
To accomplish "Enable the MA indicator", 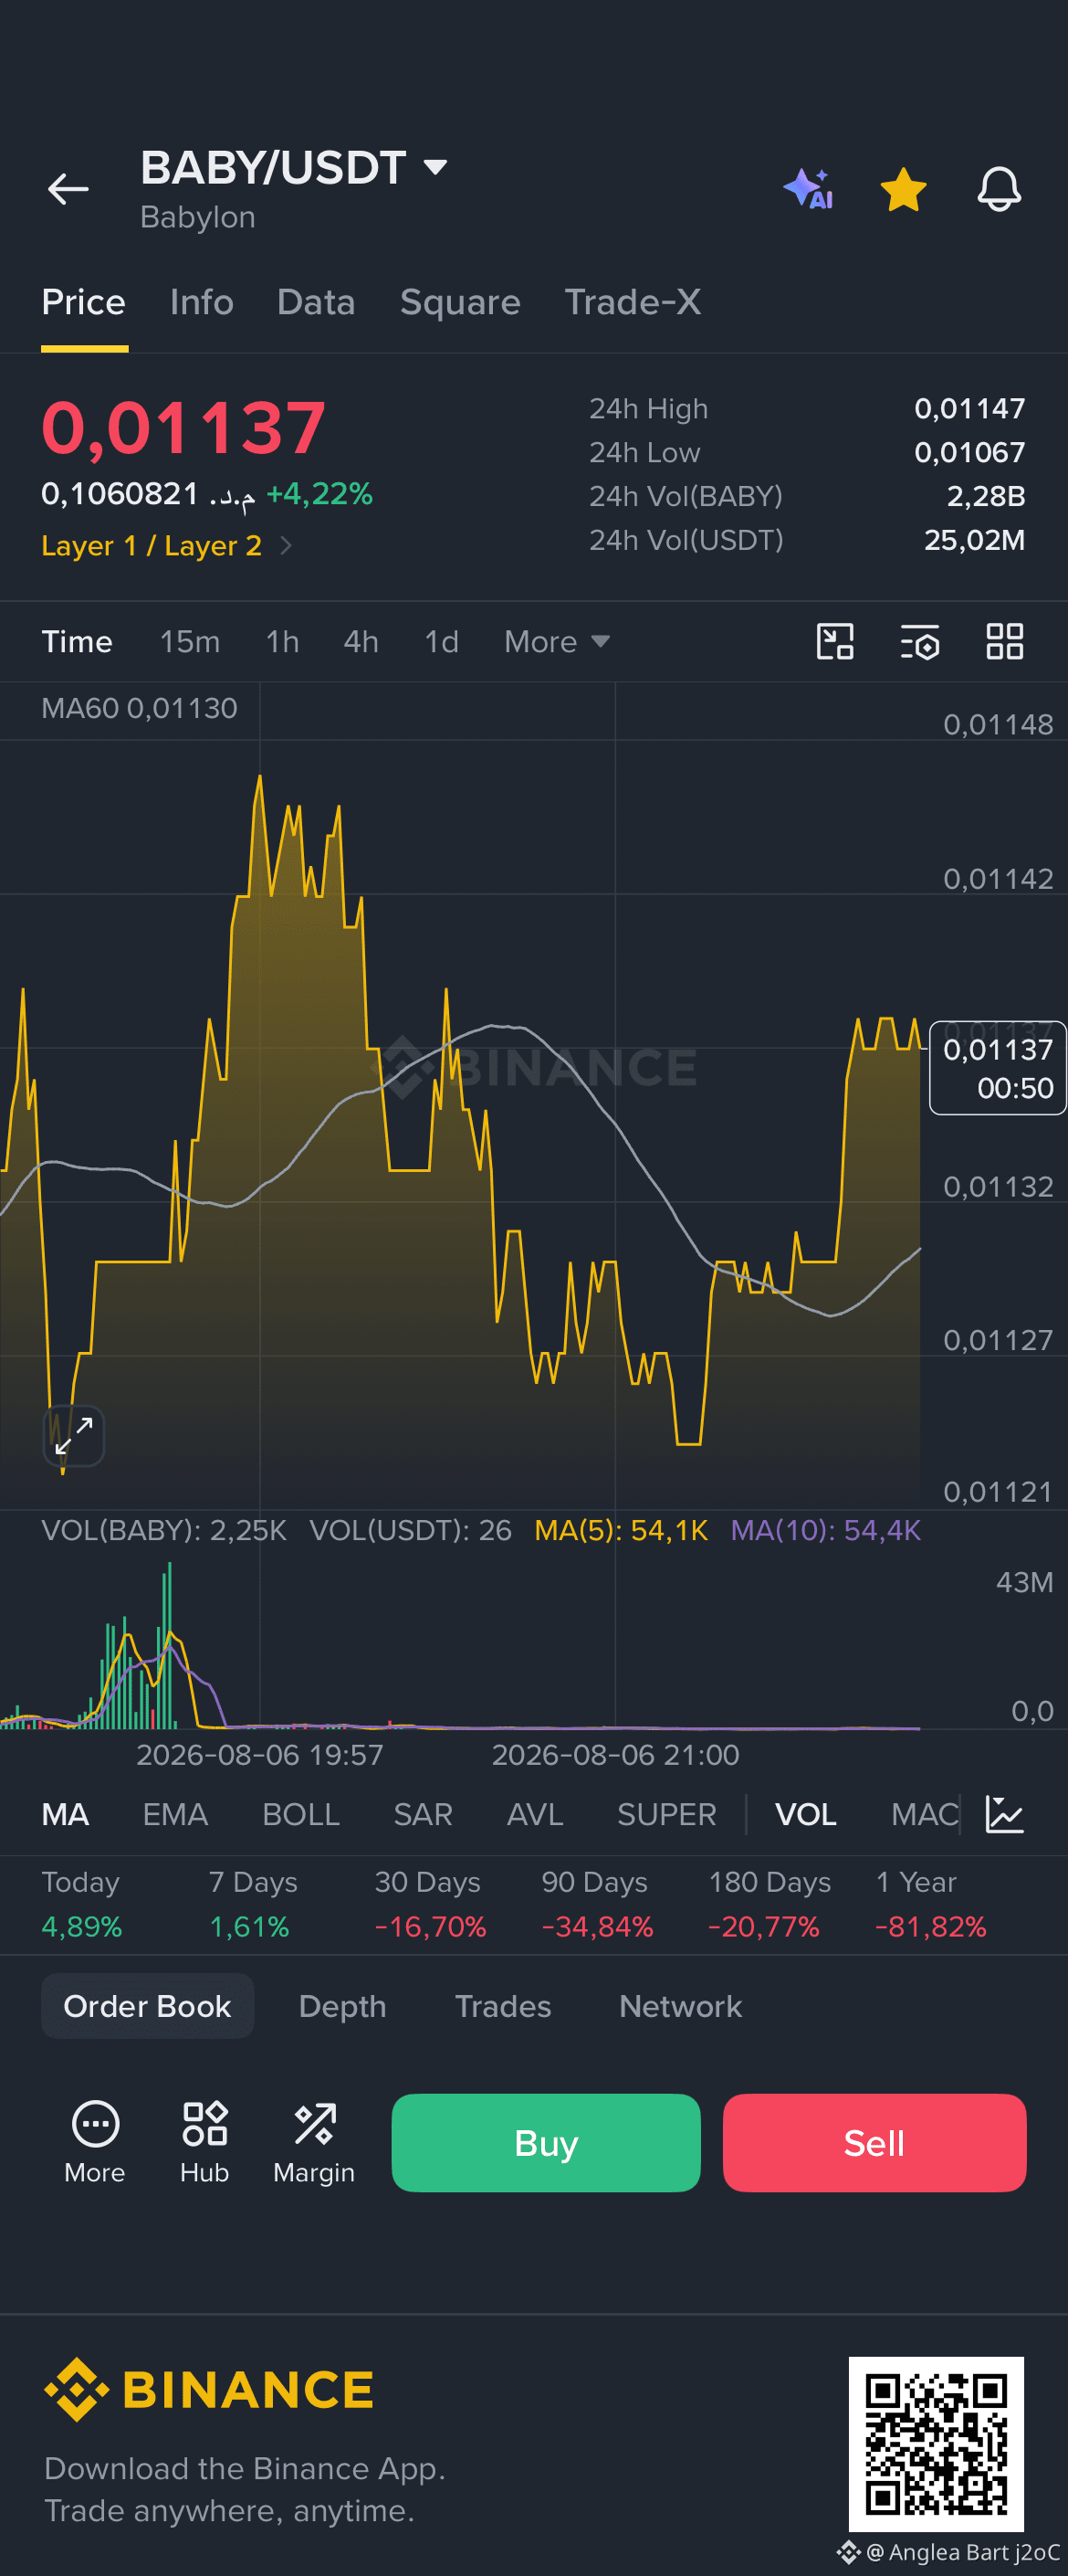I will pos(65,1814).
